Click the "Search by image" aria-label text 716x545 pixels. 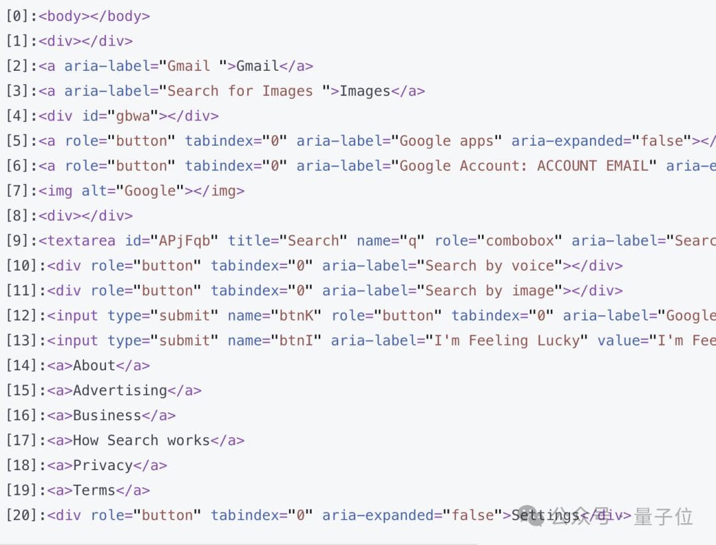489,291
